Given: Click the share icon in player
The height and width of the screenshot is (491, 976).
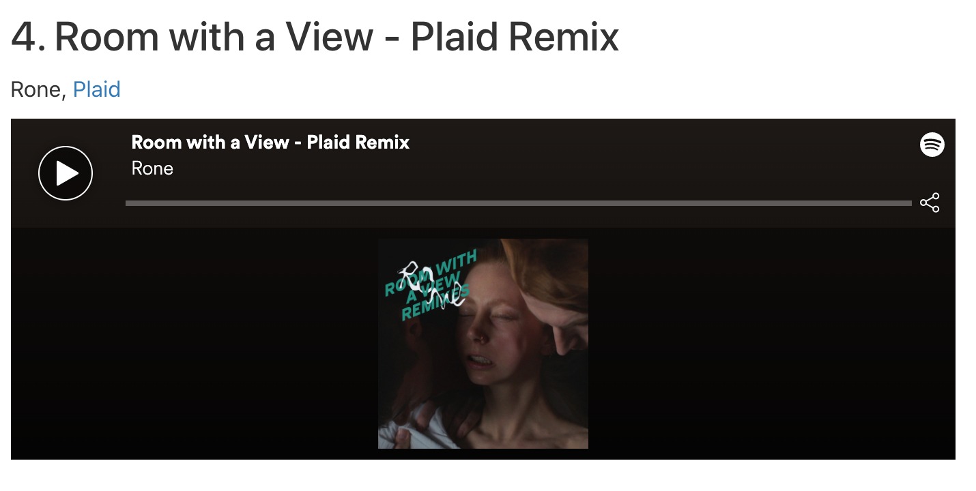Looking at the screenshot, I should 930,203.
